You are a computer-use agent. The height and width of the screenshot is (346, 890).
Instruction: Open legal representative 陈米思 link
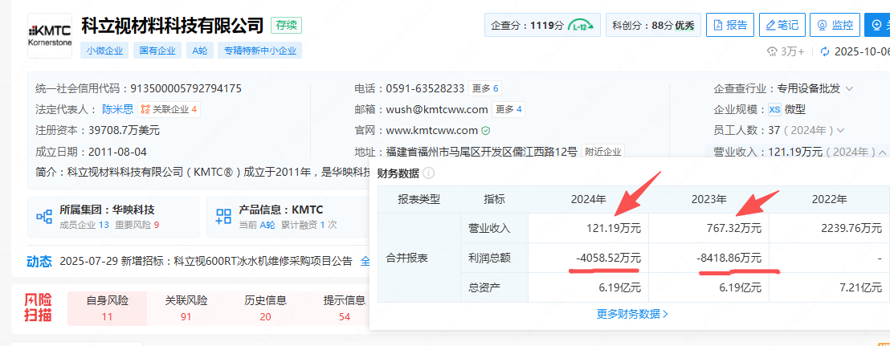point(117,109)
